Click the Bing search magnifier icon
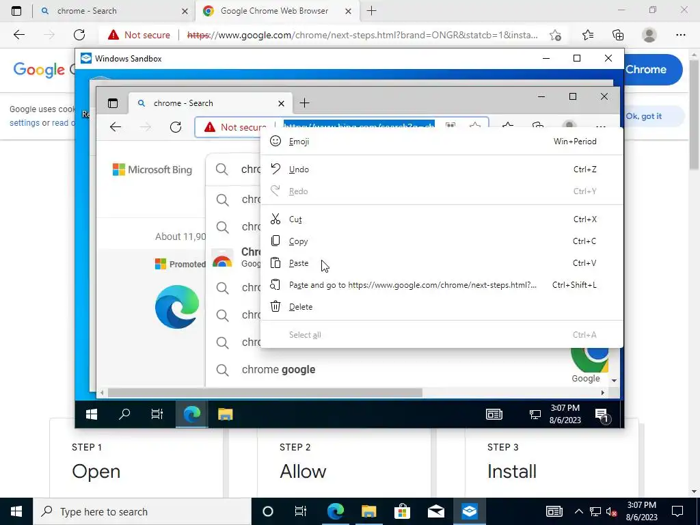This screenshot has height=525, width=700. 222,170
